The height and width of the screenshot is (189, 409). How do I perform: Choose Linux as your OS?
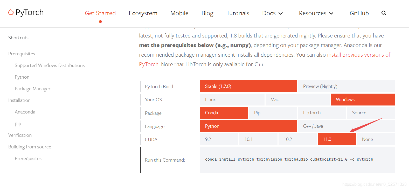232,100
